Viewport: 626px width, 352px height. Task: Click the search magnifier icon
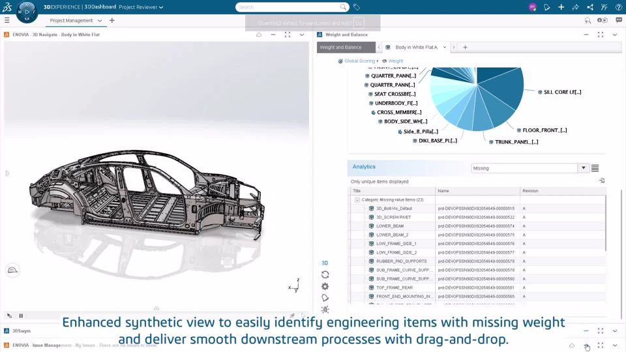pyautogui.click(x=343, y=7)
